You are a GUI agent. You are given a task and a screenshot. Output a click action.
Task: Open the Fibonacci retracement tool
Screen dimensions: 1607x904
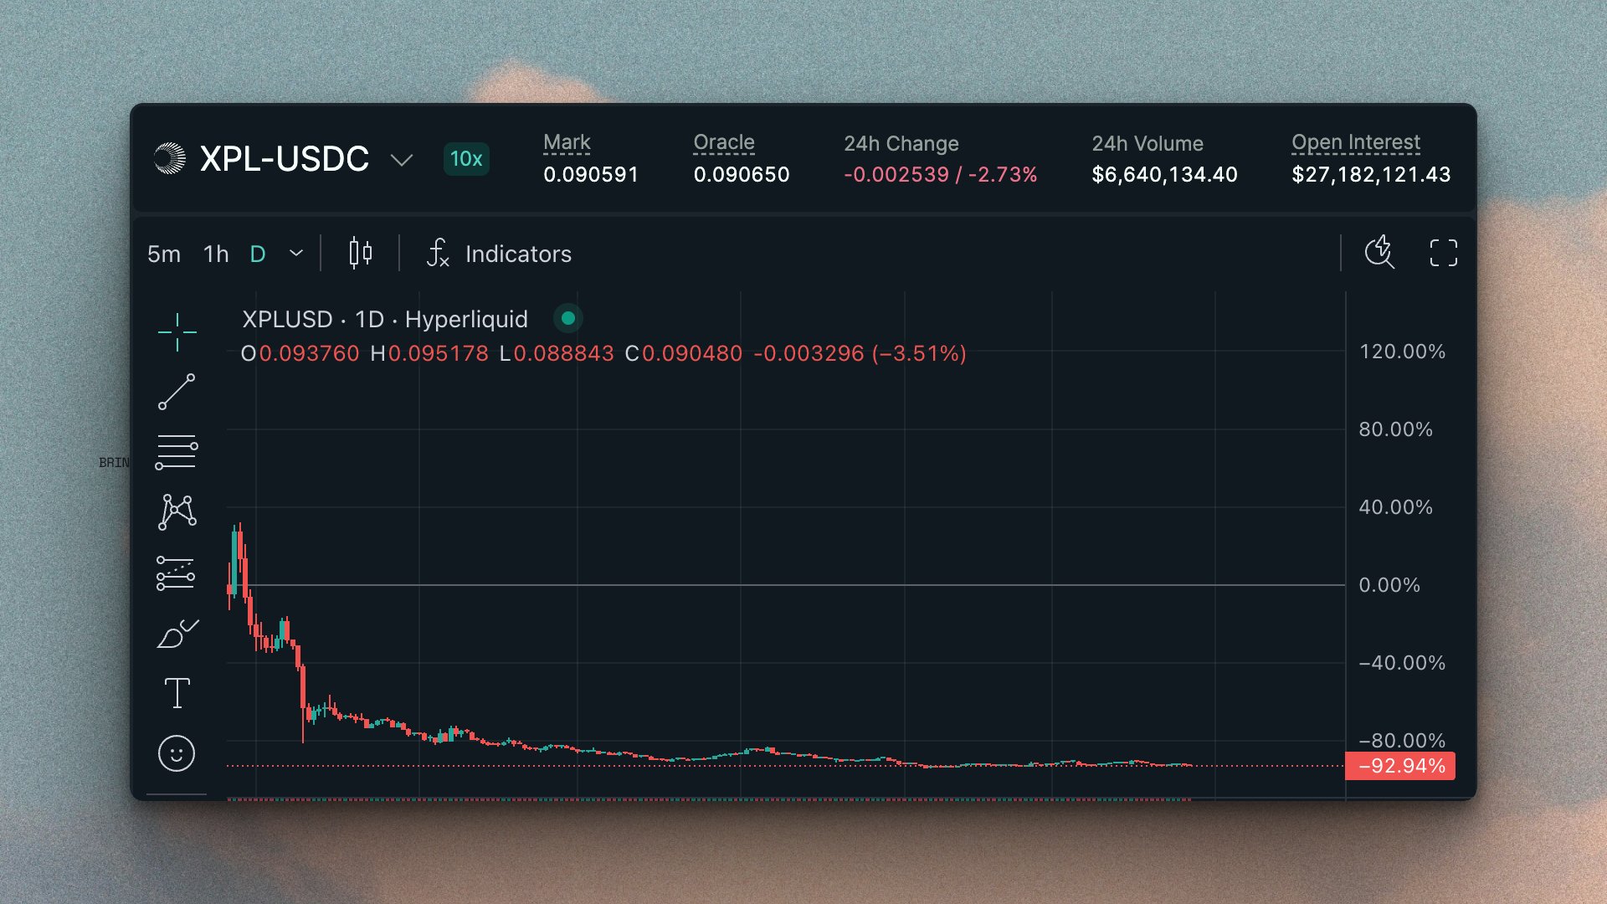[x=177, y=452]
